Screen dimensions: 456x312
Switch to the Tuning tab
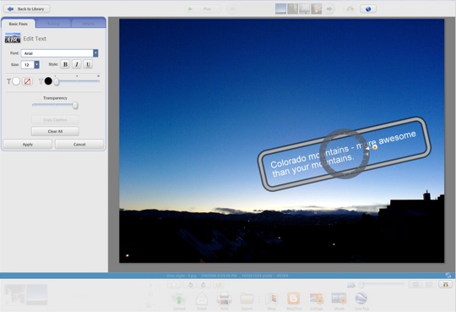coord(53,24)
